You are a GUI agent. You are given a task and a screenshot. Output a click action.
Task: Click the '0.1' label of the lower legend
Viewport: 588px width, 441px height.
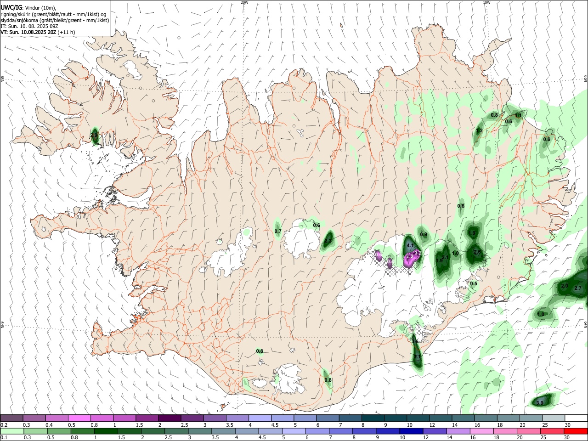coord(4,438)
